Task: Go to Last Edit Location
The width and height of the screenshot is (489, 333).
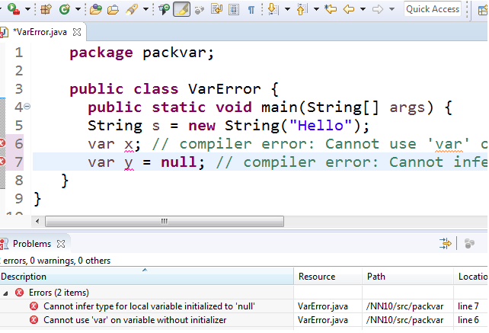Action: (x=331, y=10)
